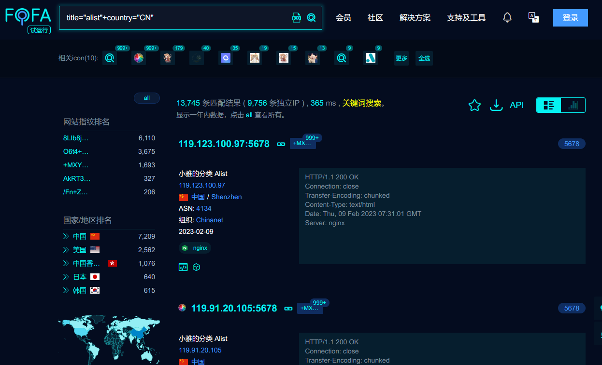Select the white A-letter icon with 9 count
The width and height of the screenshot is (602, 365).
tap(371, 58)
